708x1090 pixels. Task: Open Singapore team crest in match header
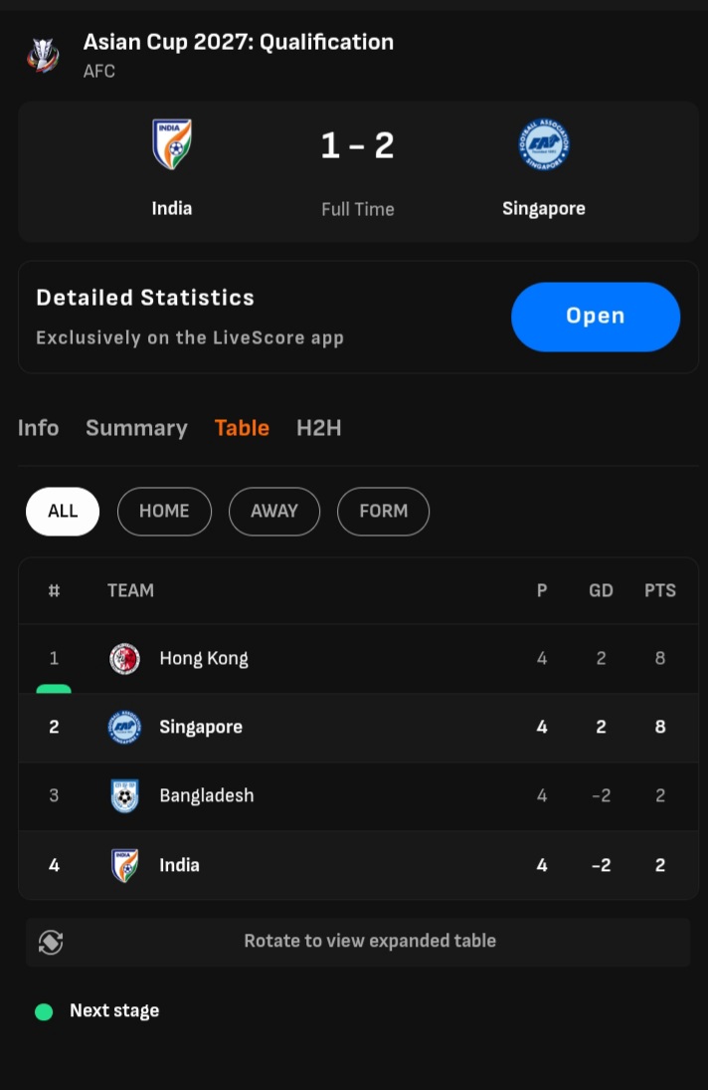point(544,144)
